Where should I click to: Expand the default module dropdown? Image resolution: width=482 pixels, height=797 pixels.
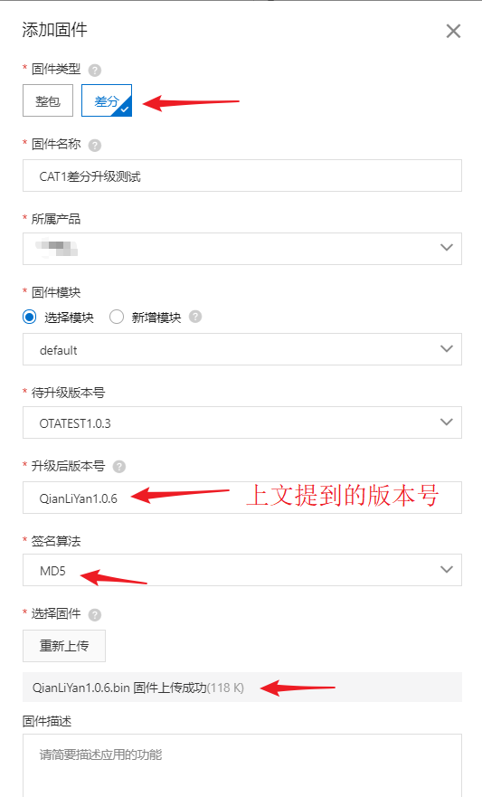[x=242, y=349]
